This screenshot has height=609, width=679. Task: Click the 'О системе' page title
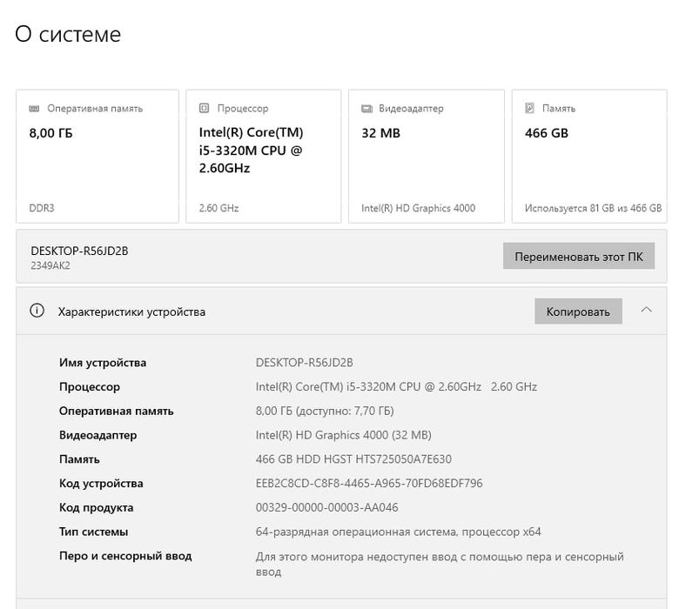pos(68,34)
